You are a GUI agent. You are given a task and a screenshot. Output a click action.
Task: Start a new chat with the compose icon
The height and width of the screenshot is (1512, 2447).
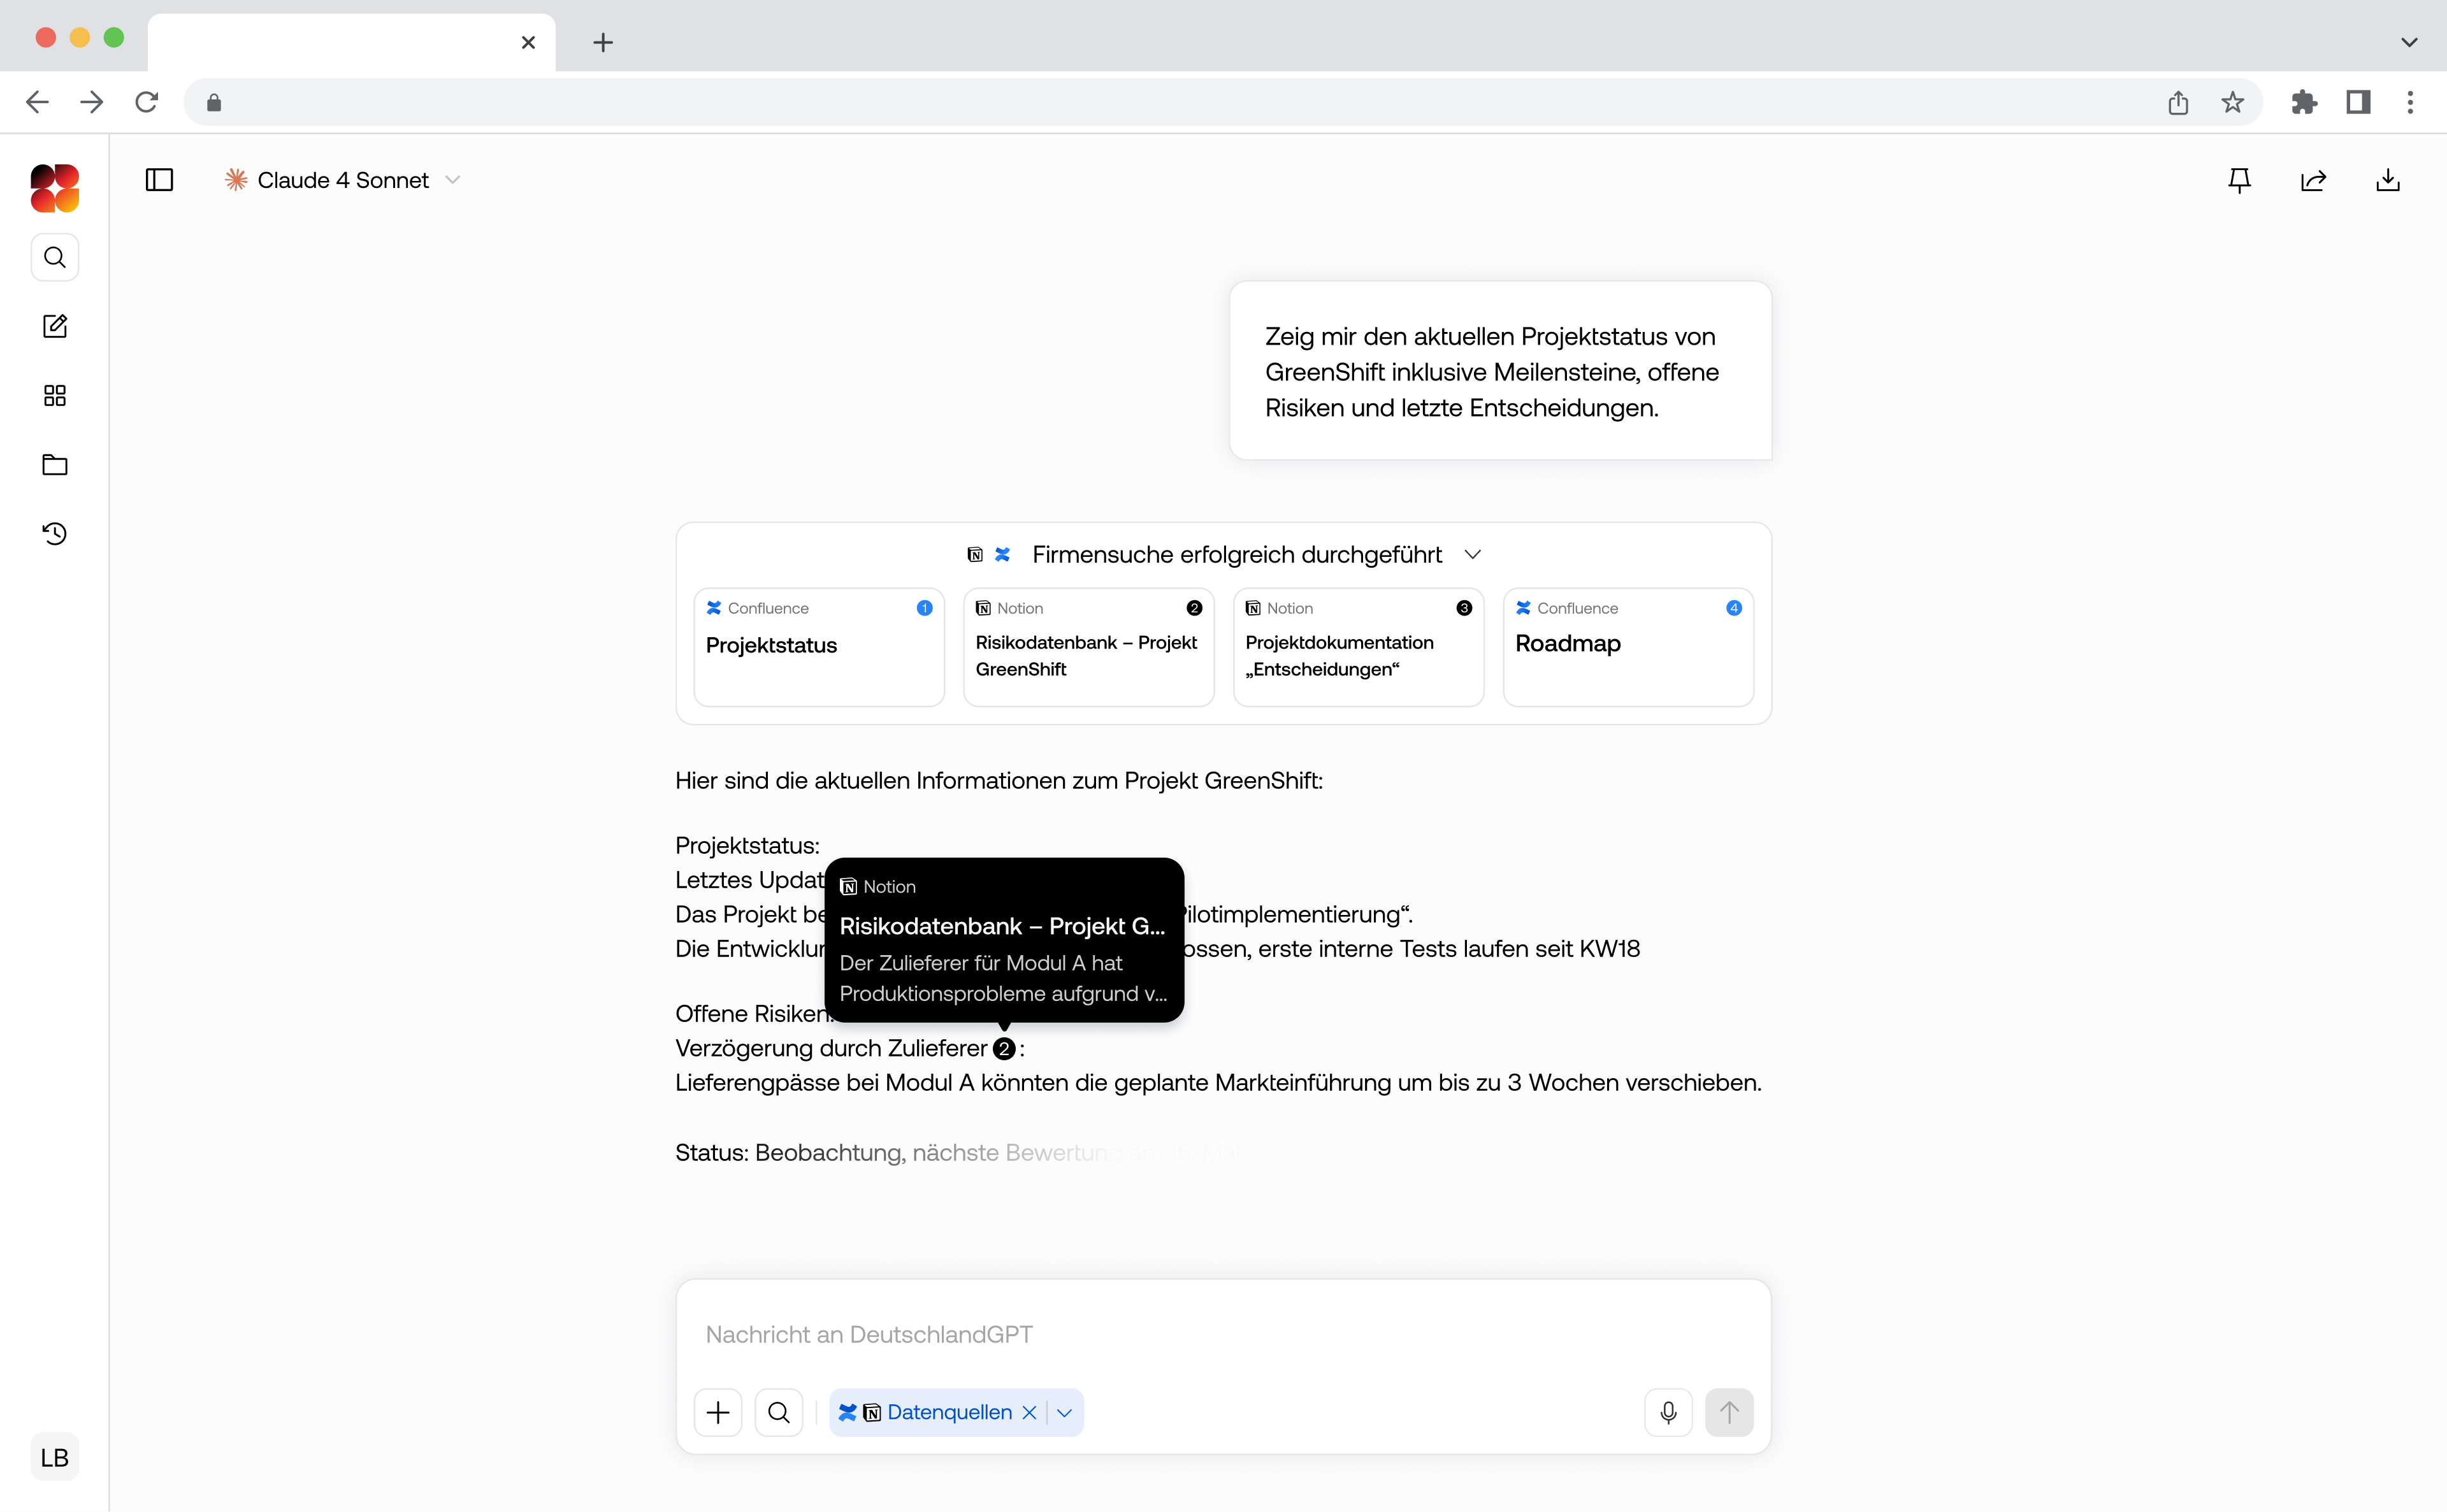click(x=54, y=326)
